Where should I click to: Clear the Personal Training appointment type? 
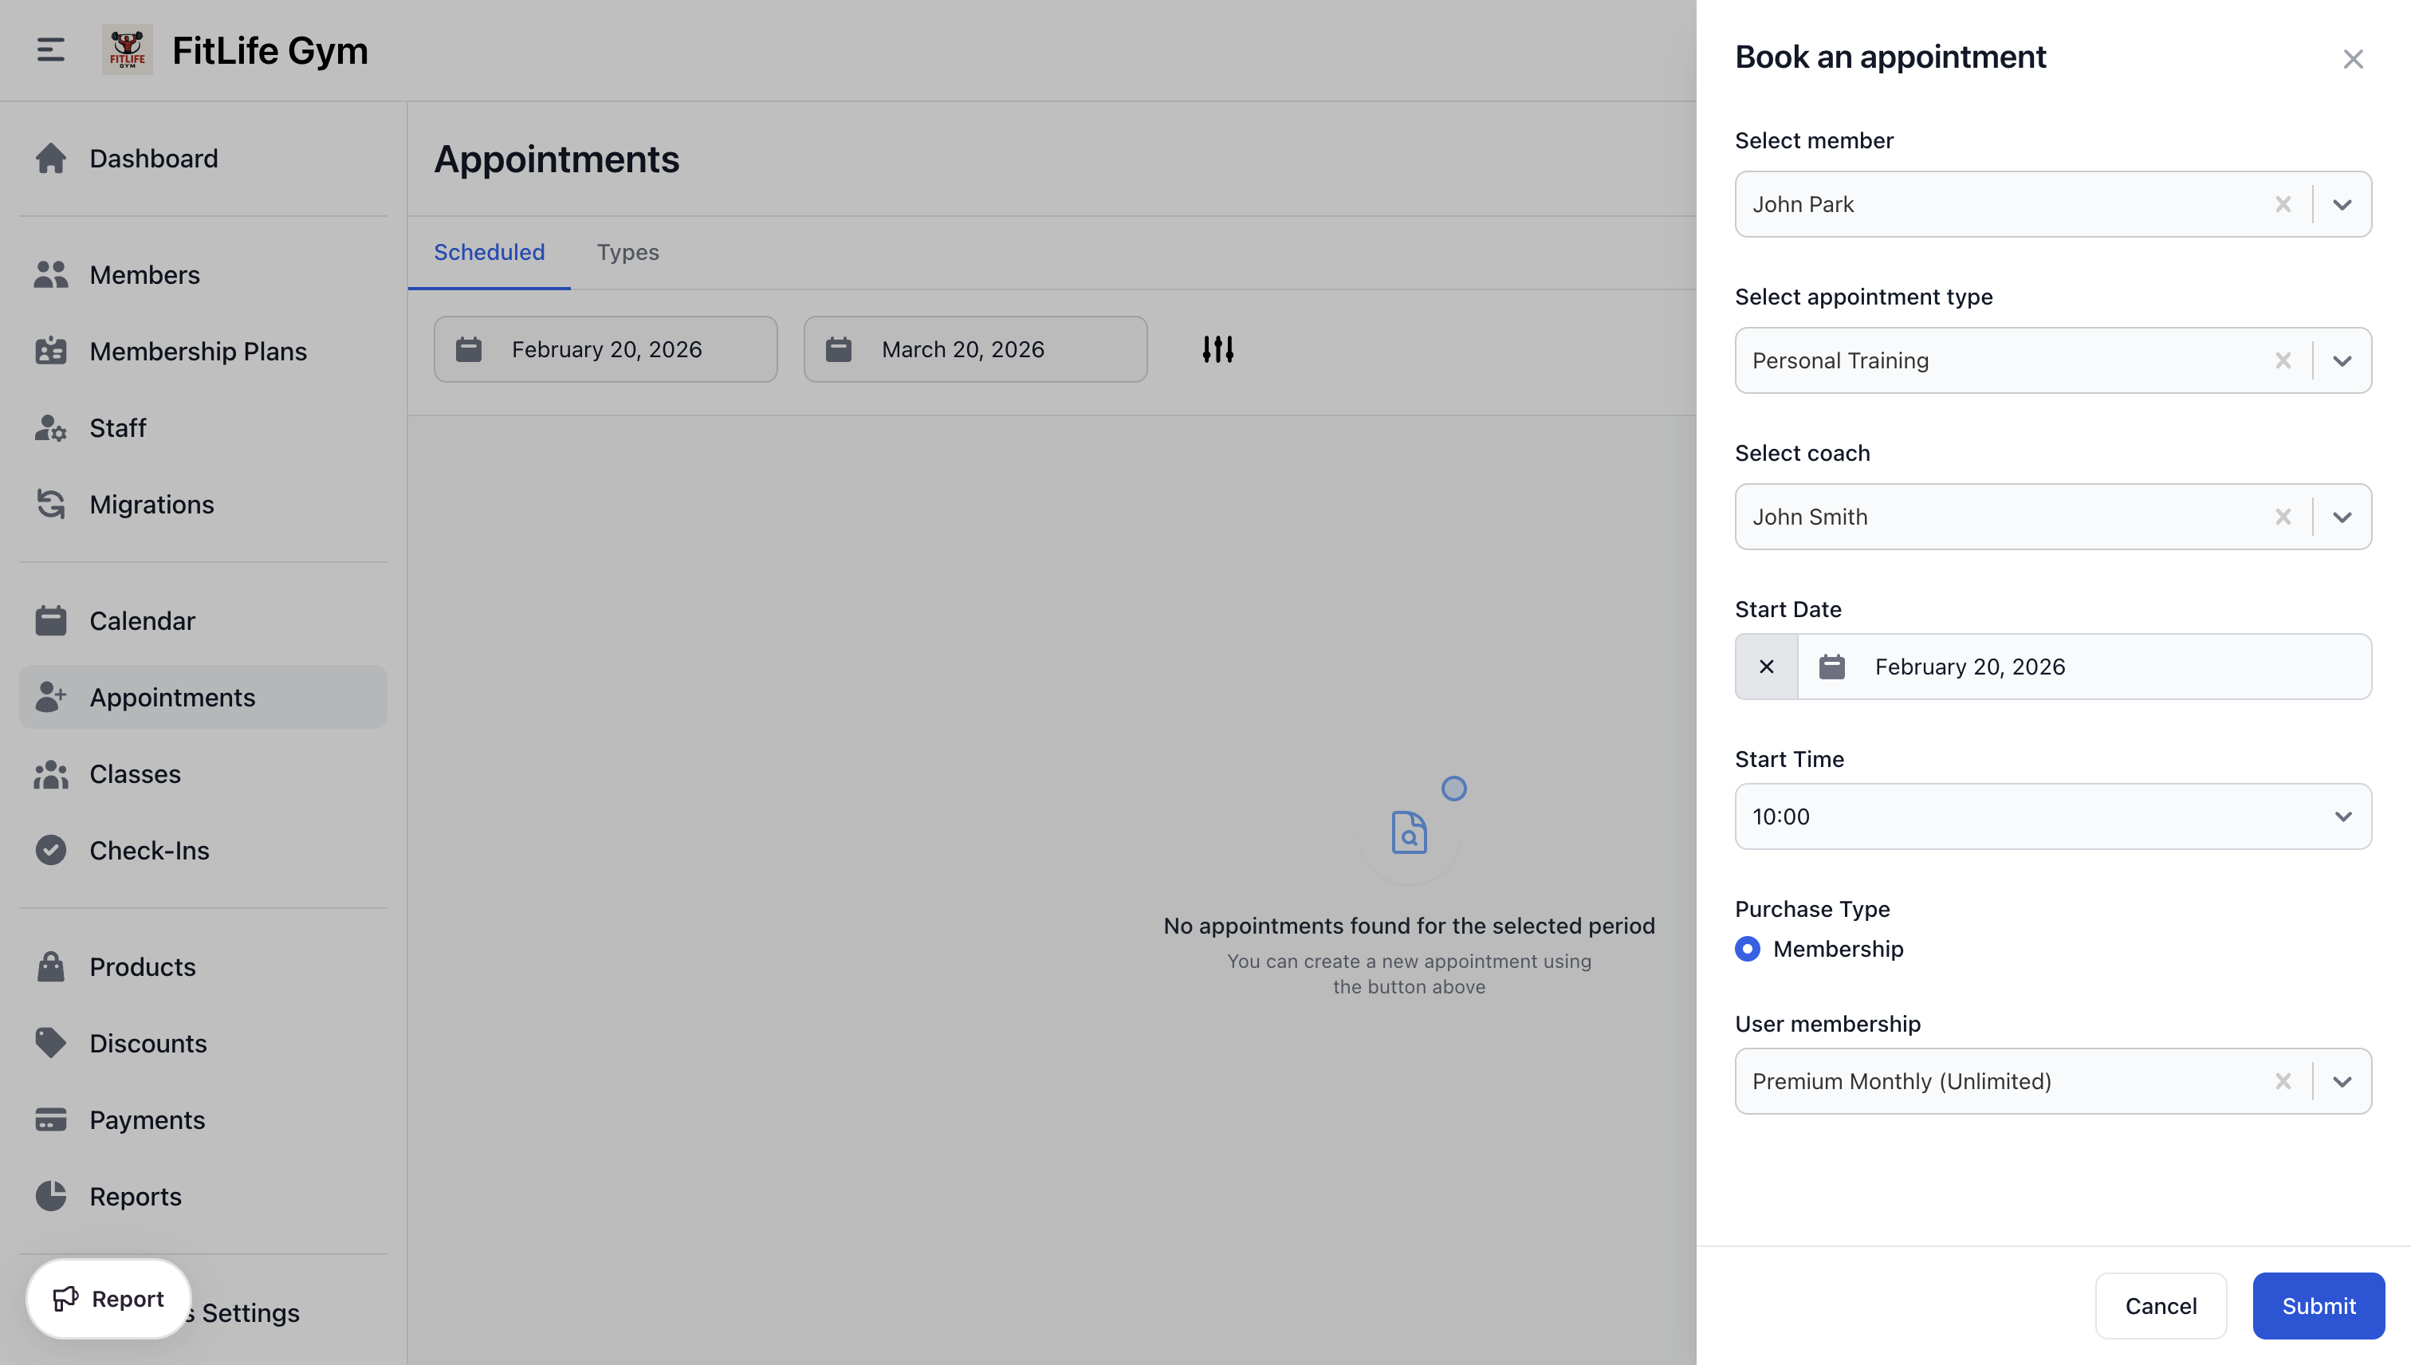2283,361
